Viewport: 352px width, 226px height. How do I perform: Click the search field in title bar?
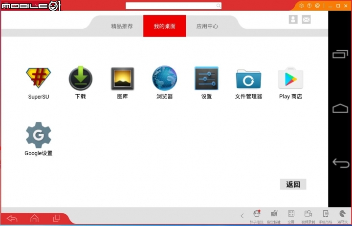coord(173,5)
